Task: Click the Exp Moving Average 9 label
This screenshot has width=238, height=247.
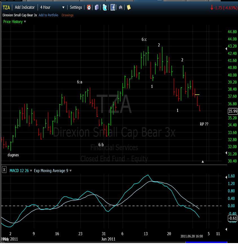Action: click(x=51, y=171)
